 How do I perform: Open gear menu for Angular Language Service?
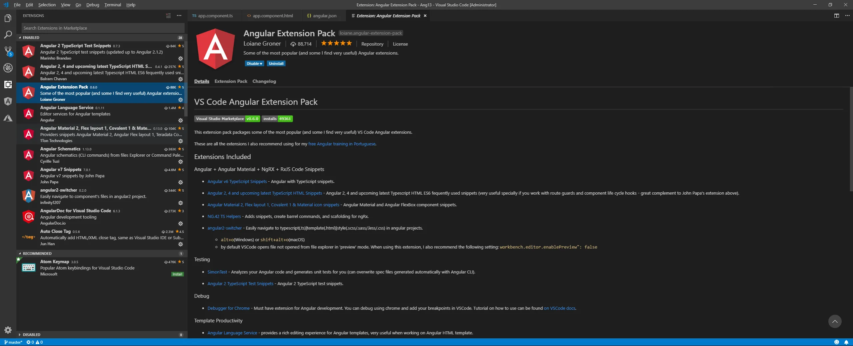point(181,120)
